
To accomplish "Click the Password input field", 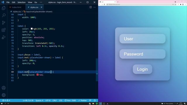I will pyautogui.click(x=142, y=54).
